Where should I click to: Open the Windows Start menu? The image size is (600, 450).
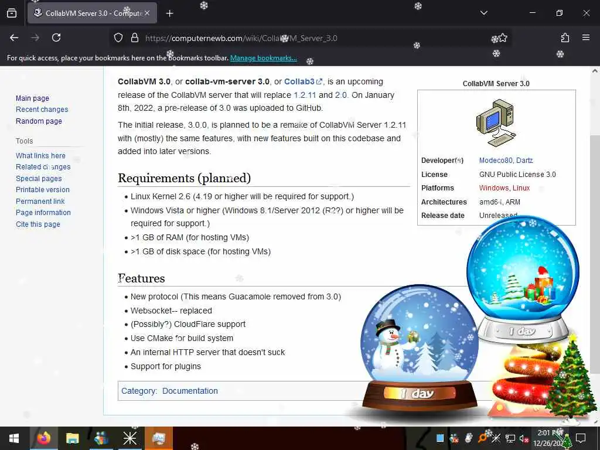click(14, 438)
